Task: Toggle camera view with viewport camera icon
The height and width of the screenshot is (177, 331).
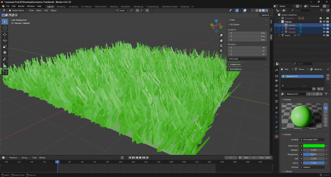Action: tap(221, 46)
